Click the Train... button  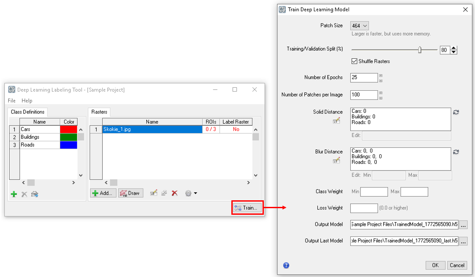247,208
